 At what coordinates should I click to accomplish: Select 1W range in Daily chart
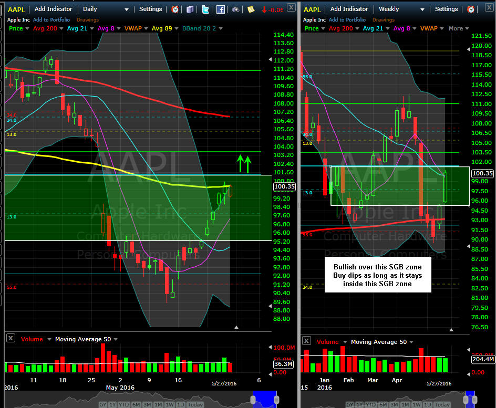(170, 404)
